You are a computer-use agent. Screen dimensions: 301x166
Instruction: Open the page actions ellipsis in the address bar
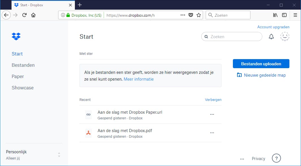183,15
